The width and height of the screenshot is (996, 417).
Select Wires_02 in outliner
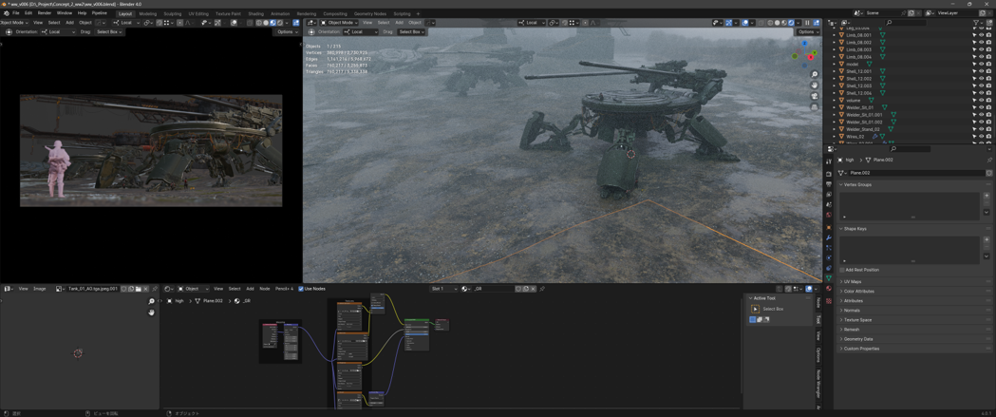855,136
